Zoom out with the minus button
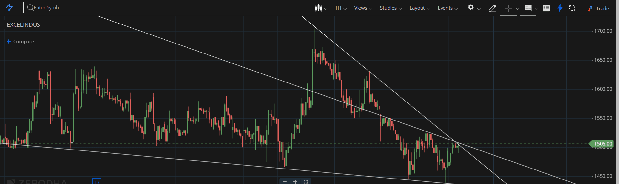 point(284,182)
